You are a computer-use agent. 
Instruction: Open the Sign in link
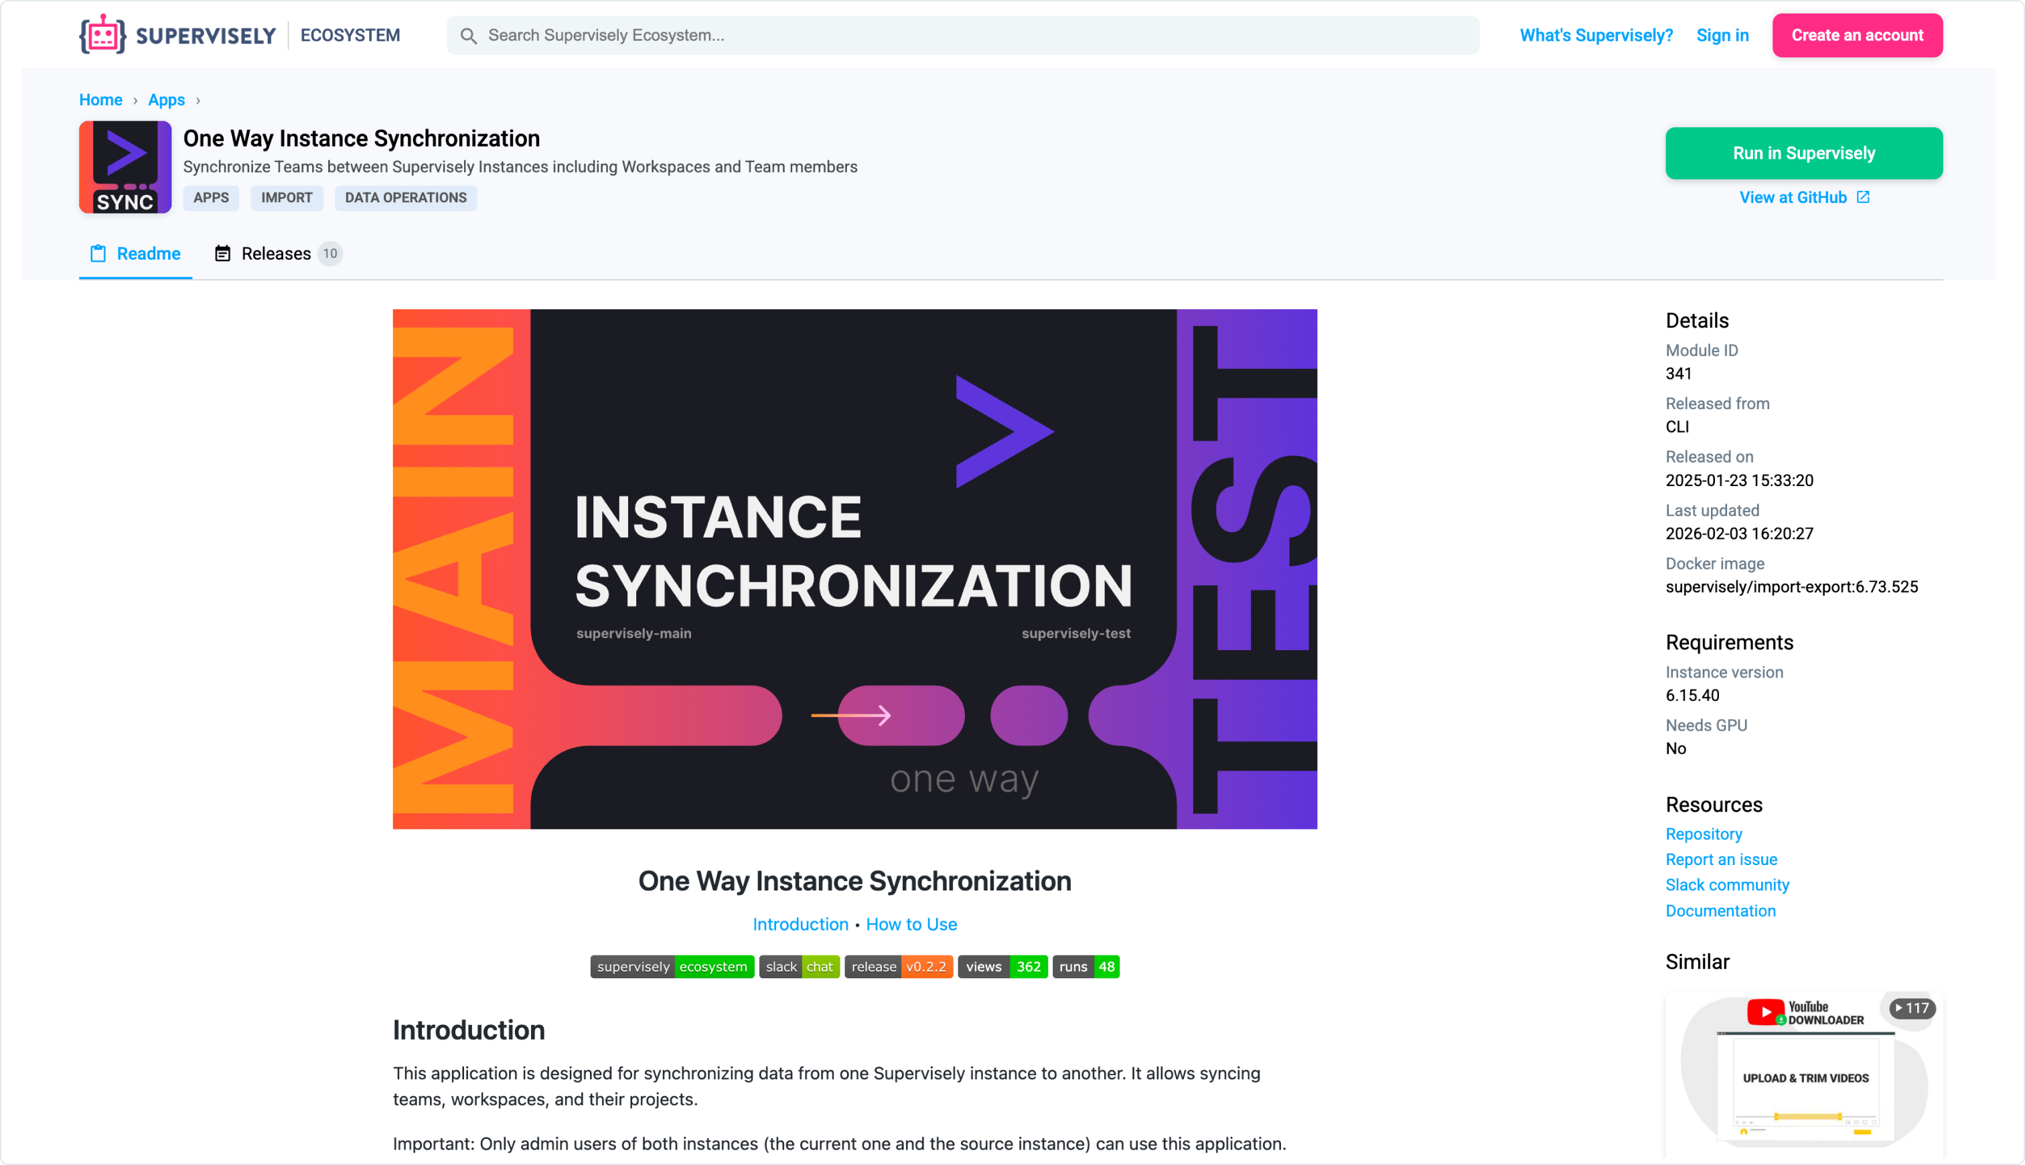[x=1722, y=35]
